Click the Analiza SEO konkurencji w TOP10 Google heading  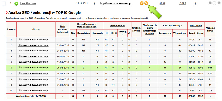(44, 13)
